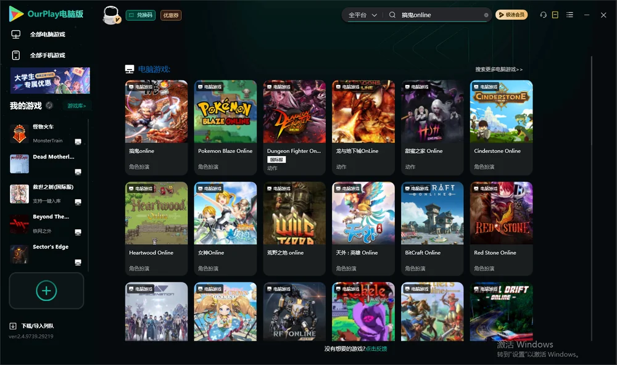The height and width of the screenshot is (365, 617).
Task: Open 全部电脑游戏 section
Action: [x=38, y=35]
